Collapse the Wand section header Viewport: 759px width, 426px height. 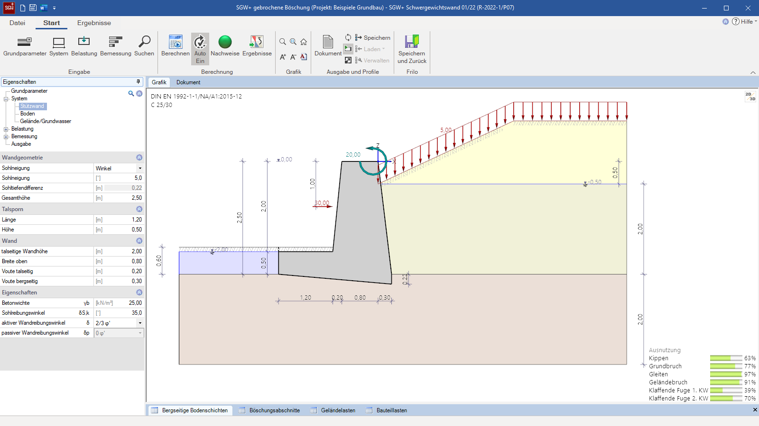tap(139, 240)
